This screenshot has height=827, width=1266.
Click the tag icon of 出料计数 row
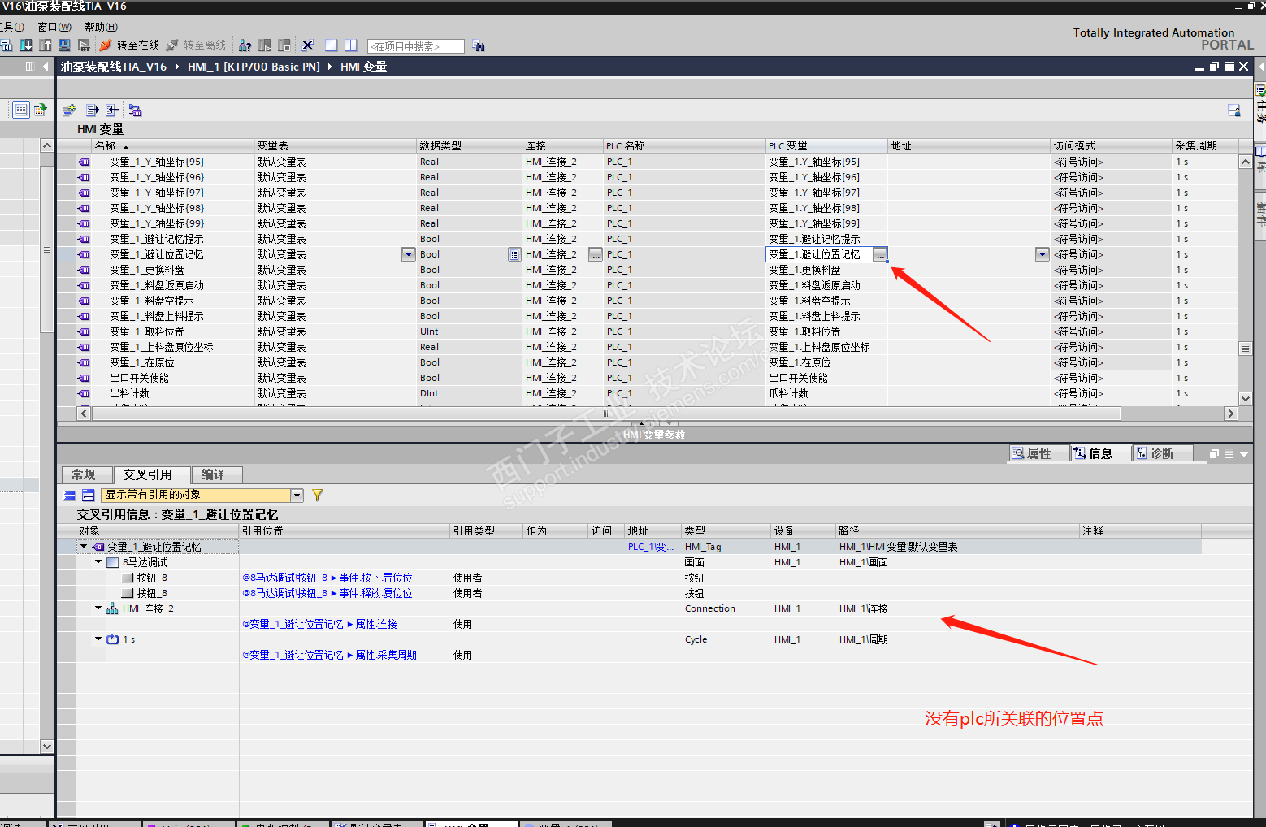coord(84,393)
